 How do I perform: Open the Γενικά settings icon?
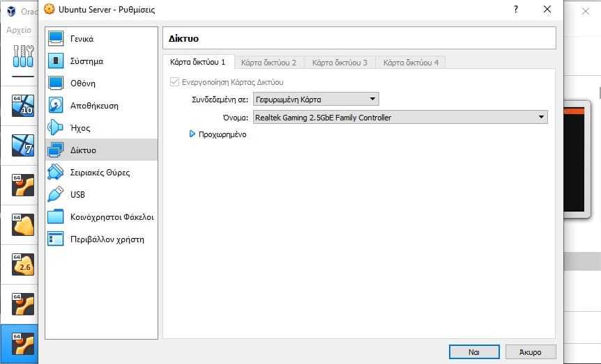[x=56, y=38]
